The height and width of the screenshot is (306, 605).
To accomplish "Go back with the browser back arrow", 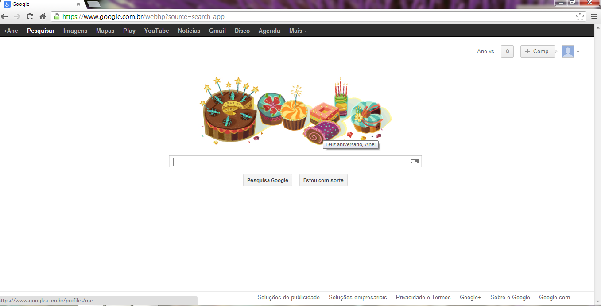I will coord(4,17).
